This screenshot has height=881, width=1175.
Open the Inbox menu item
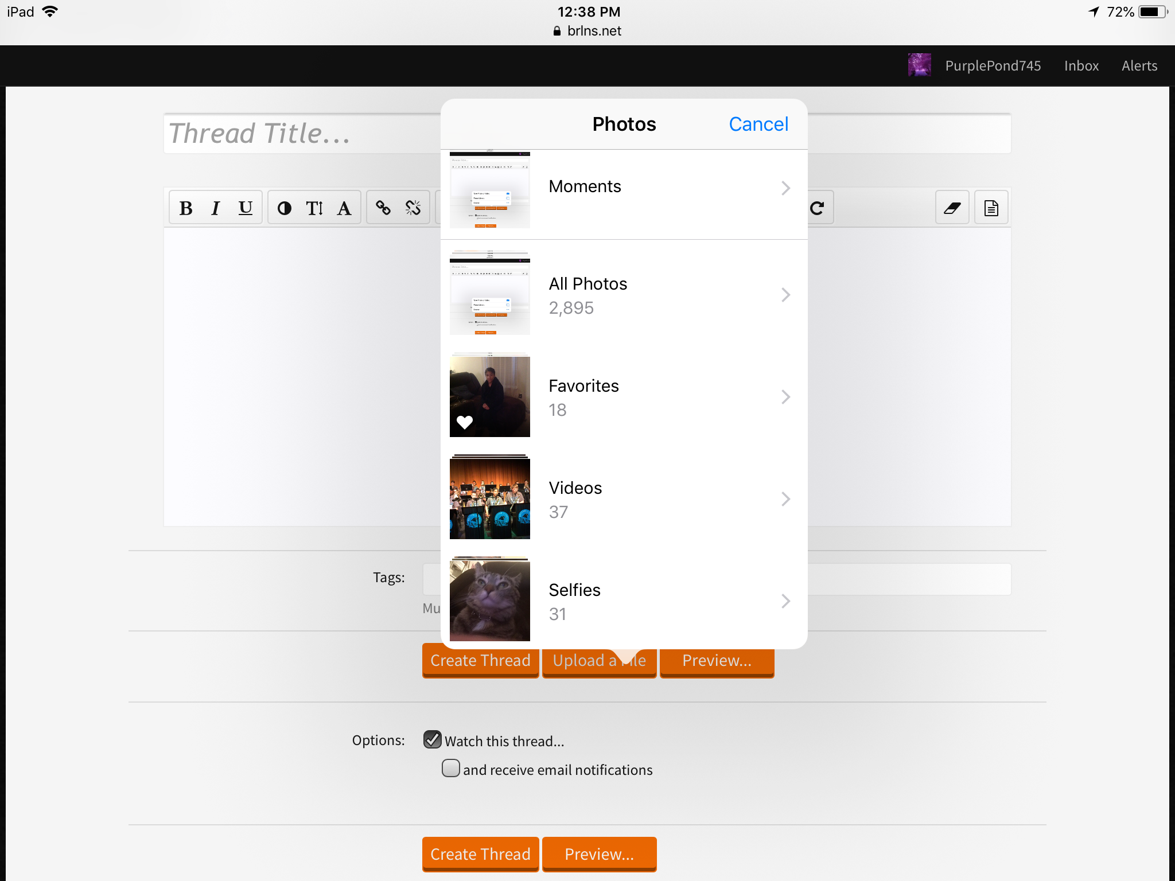[1081, 66]
